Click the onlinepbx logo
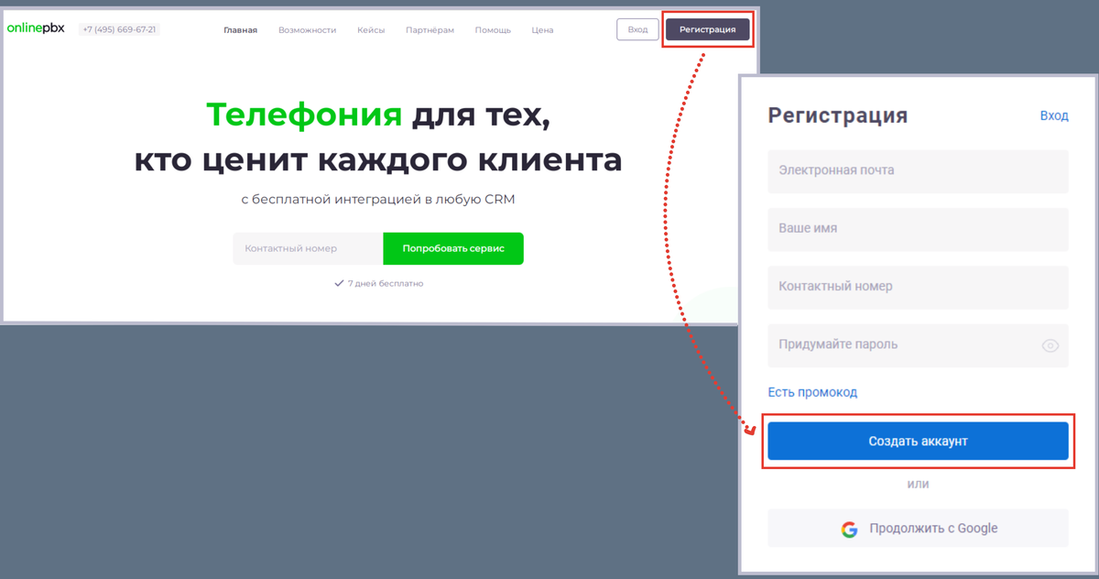The width and height of the screenshot is (1099, 579). click(x=35, y=27)
